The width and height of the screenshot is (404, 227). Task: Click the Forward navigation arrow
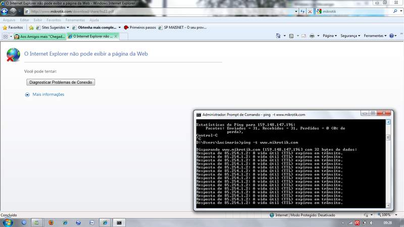pos(13,11)
